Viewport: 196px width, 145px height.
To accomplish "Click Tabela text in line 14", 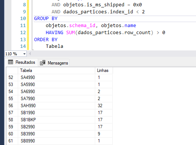I will (x=54, y=46).
